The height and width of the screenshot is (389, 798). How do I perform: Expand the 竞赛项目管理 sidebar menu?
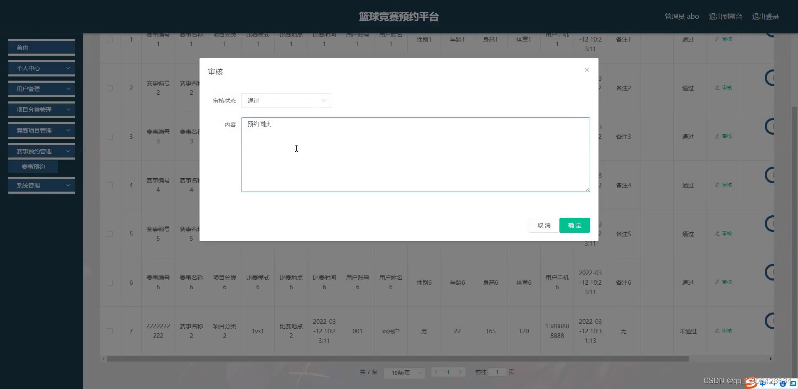point(42,130)
